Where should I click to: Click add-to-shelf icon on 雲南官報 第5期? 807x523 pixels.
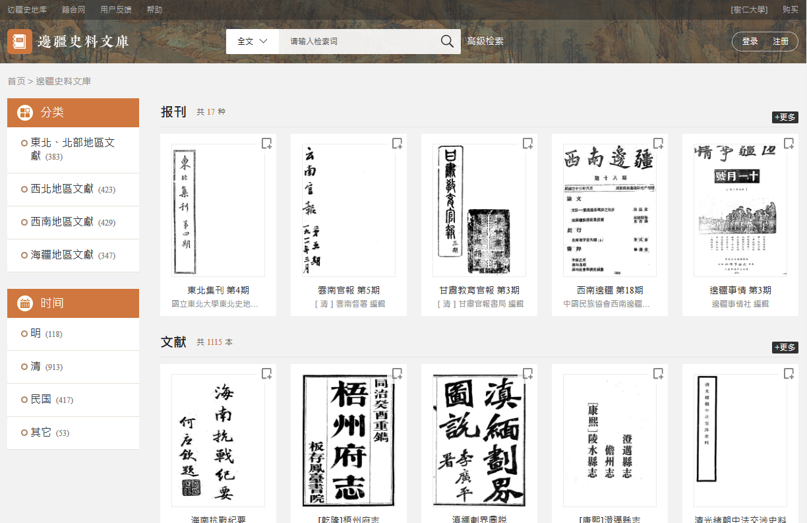click(x=397, y=144)
